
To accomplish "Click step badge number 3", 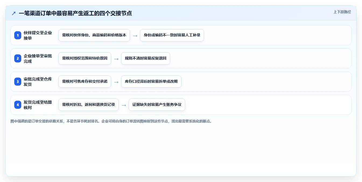I will [18, 82].
